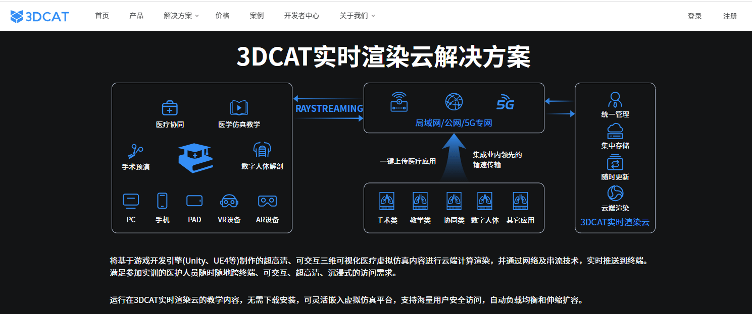Open the 产品 menu item
The width and height of the screenshot is (752, 314).
coord(136,16)
